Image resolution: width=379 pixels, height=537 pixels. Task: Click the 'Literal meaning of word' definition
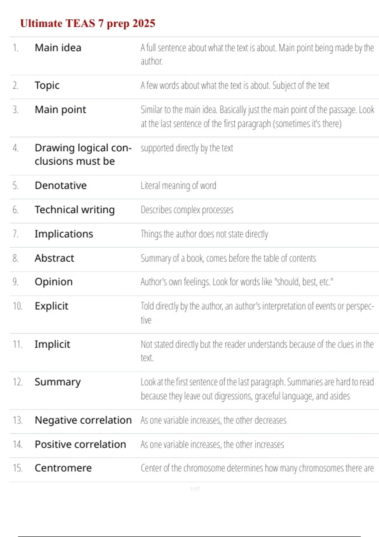click(x=178, y=185)
